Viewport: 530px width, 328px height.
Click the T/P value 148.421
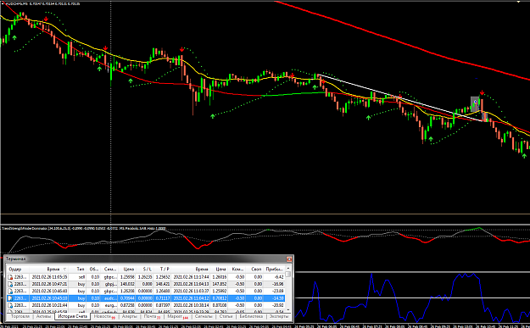(164, 284)
